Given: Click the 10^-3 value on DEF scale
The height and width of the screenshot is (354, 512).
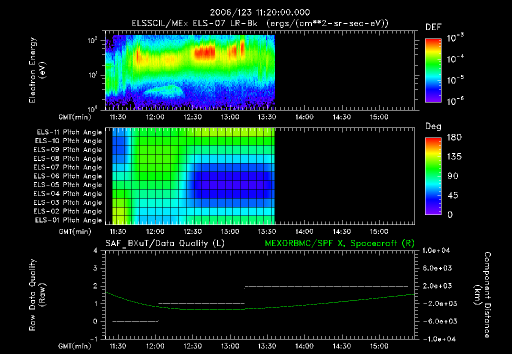Looking at the screenshot, I should pyautogui.click(x=455, y=37).
